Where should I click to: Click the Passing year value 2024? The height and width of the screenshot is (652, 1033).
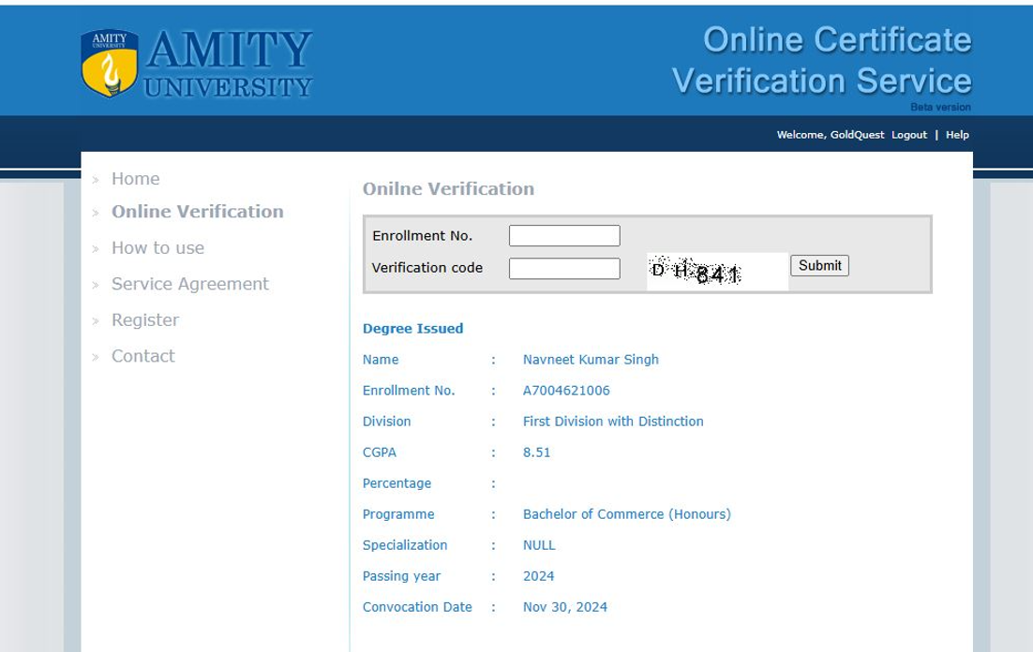(x=539, y=576)
